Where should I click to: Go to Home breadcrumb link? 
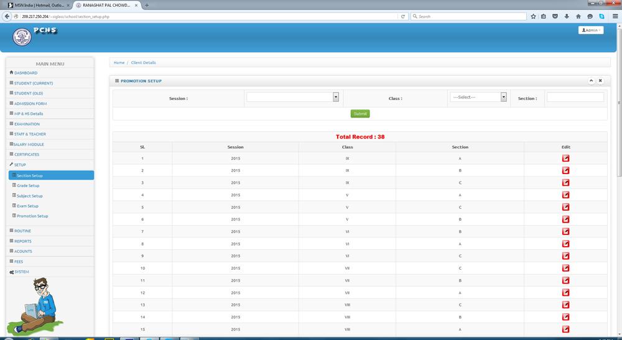pos(119,63)
